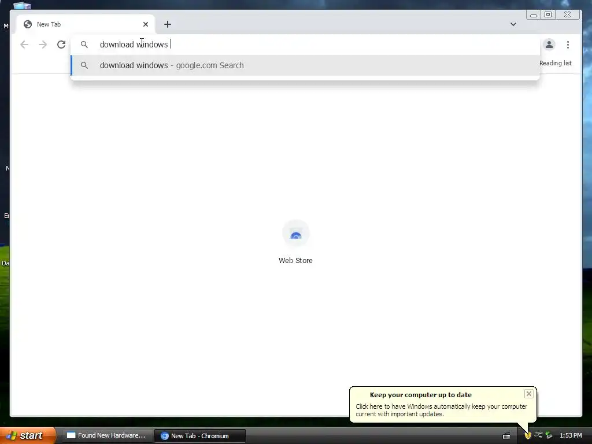Click the address bar search magnifier icon

(x=84, y=45)
